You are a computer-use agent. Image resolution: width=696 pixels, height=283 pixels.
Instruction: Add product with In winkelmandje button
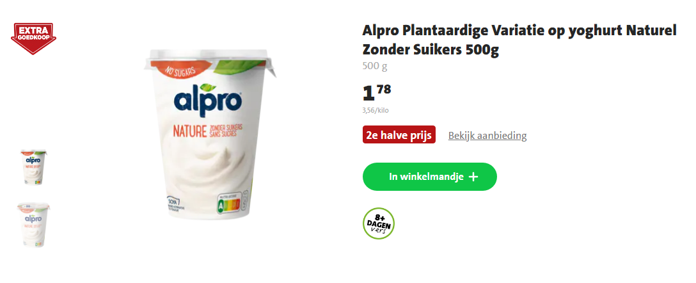tap(430, 177)
